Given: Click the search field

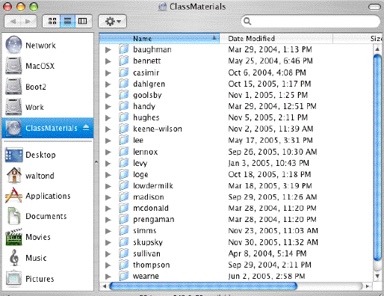Looking at the screenshot, I should pyautogui.click(x=311, y=22).
